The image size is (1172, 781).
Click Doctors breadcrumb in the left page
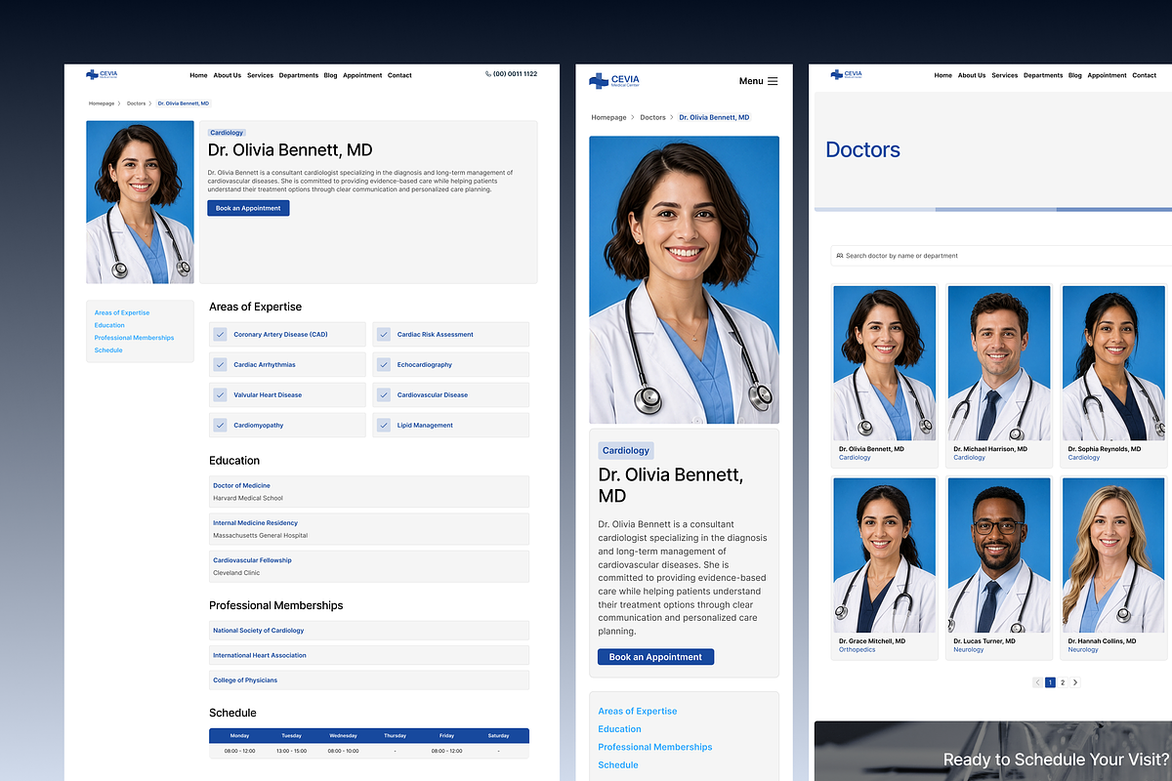coord(136,103)
